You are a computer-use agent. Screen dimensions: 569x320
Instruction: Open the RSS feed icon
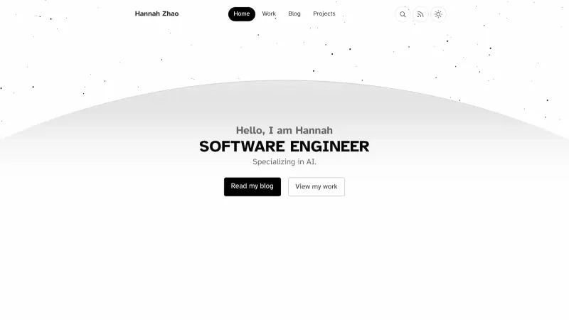[420, 14]
